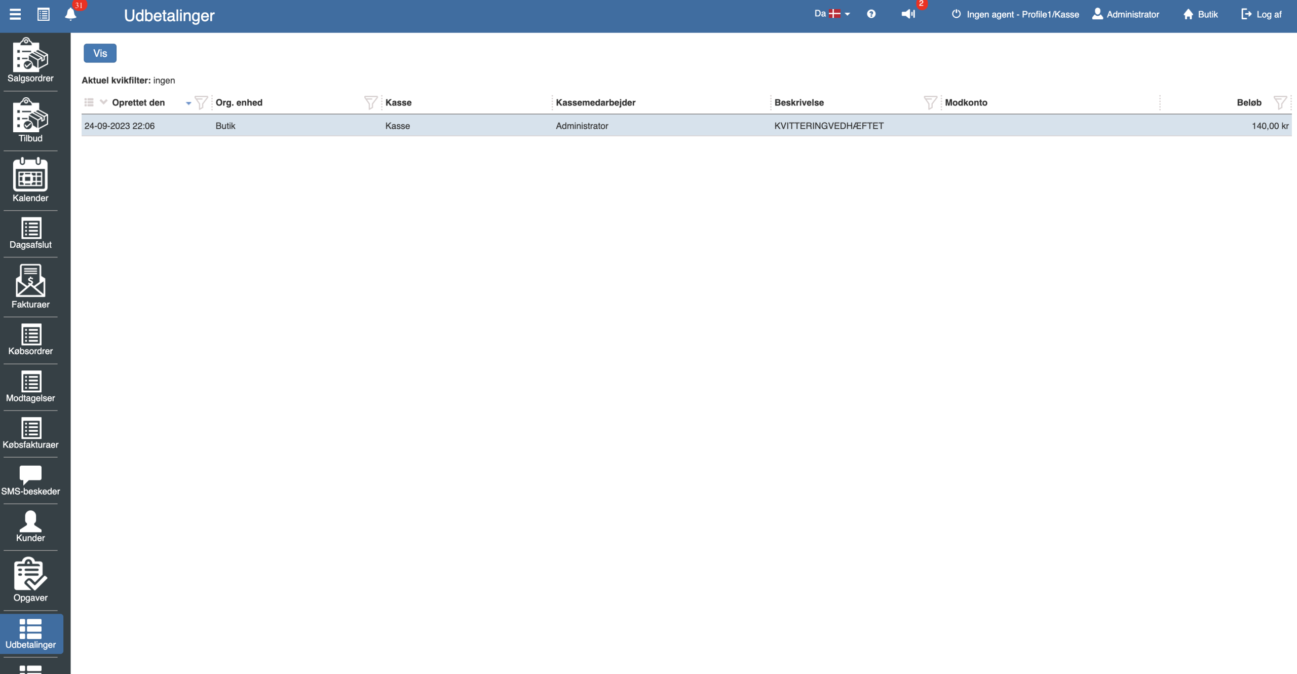Image resolution: width=1297 pixels, height=674 pixels.
Task: Sort by Modkonto column header
Action: click(x=966, y=102)
